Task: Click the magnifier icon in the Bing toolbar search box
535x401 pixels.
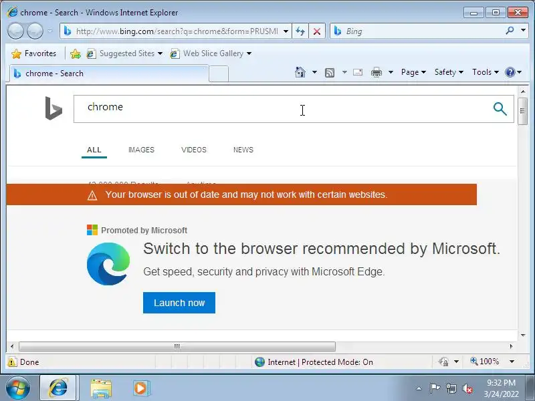Action: 510,31
